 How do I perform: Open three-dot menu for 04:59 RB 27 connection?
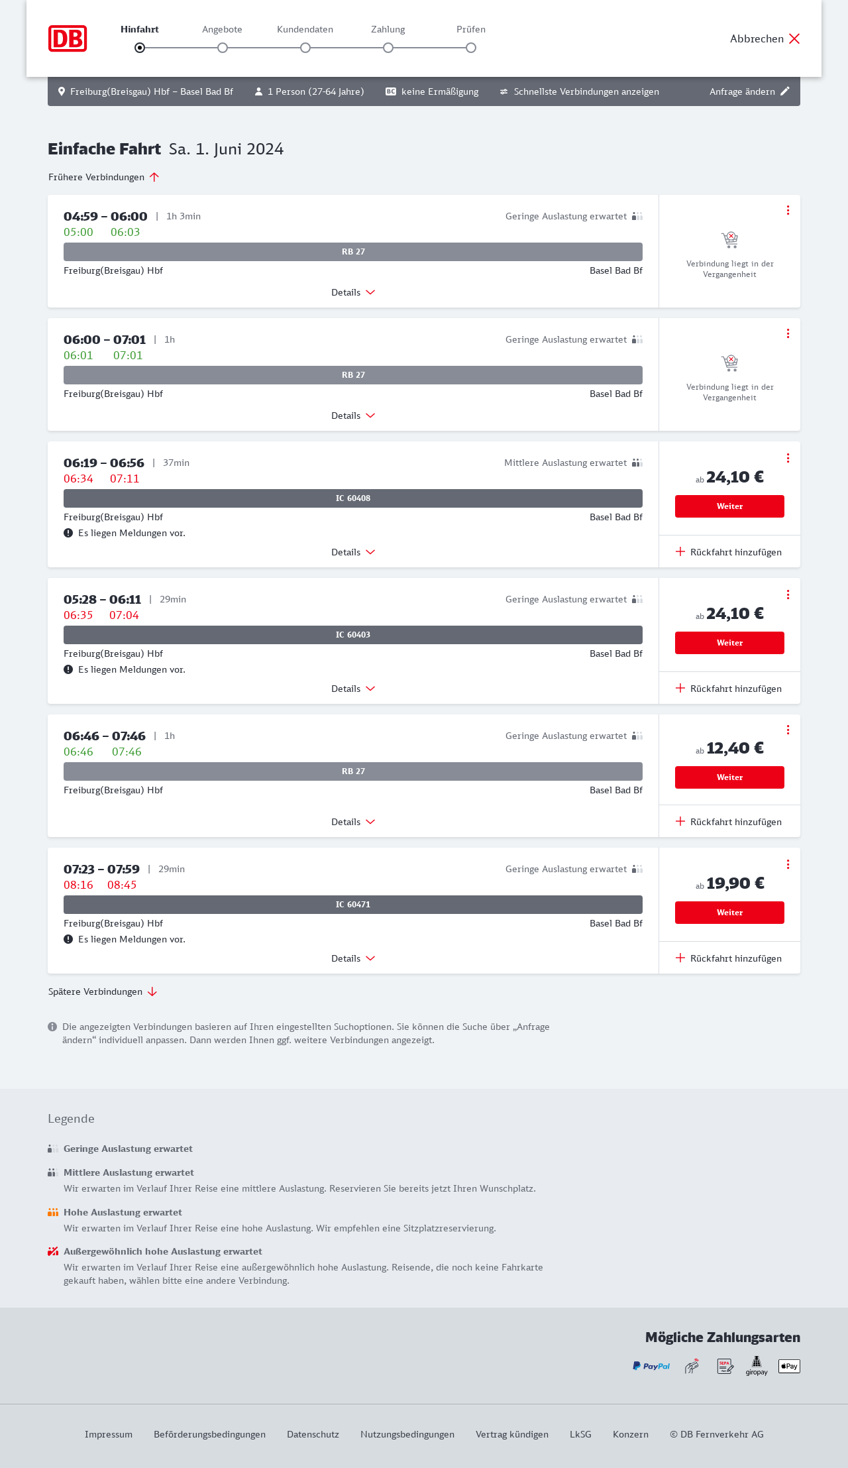coord(788,210)
